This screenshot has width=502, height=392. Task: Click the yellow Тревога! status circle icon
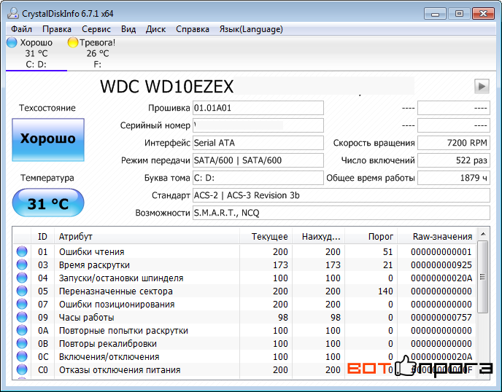click(x=73, y=42)
